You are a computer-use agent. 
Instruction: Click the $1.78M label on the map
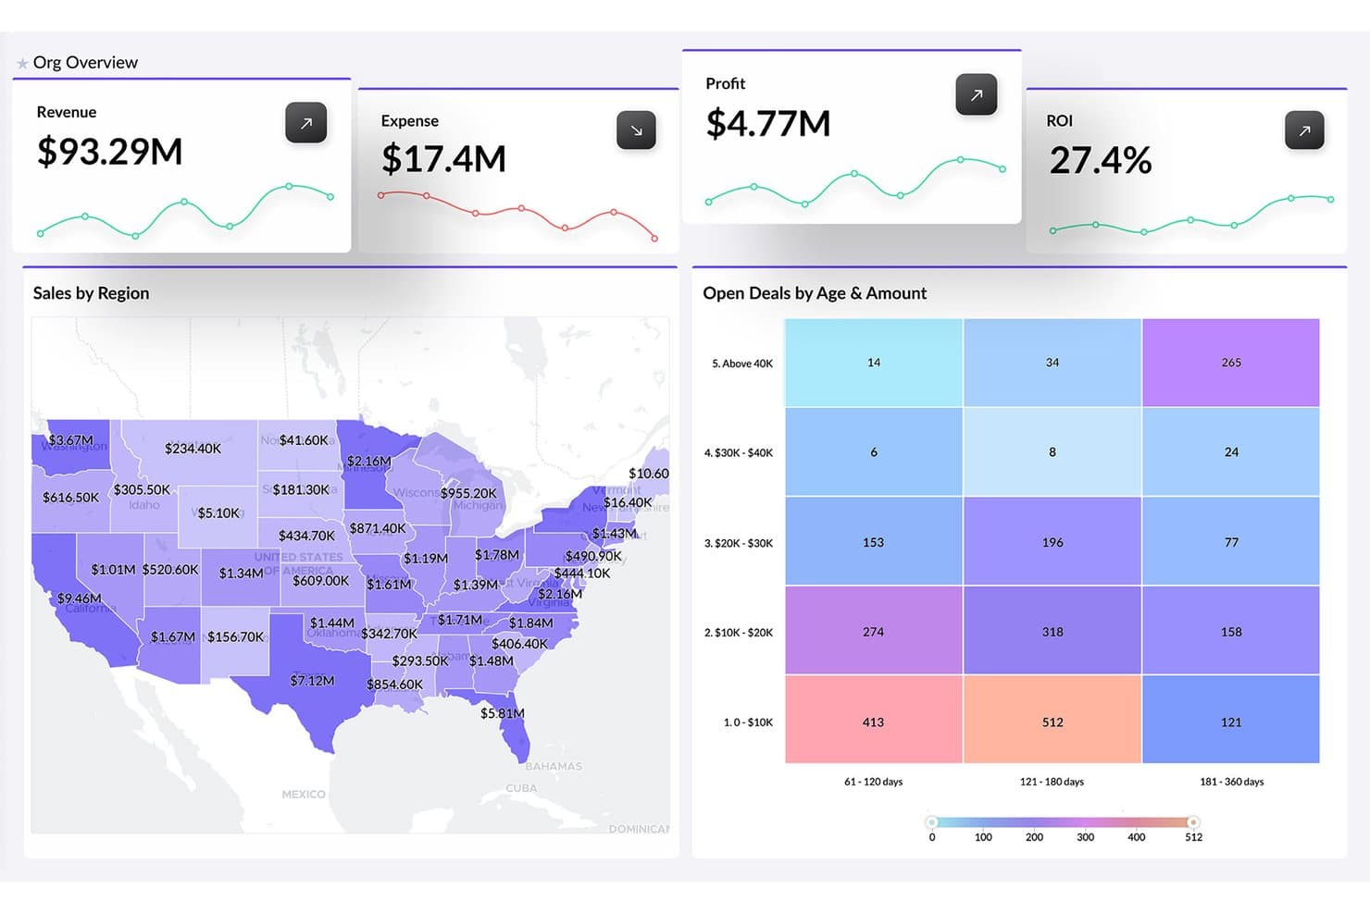[x=497, y=554]
